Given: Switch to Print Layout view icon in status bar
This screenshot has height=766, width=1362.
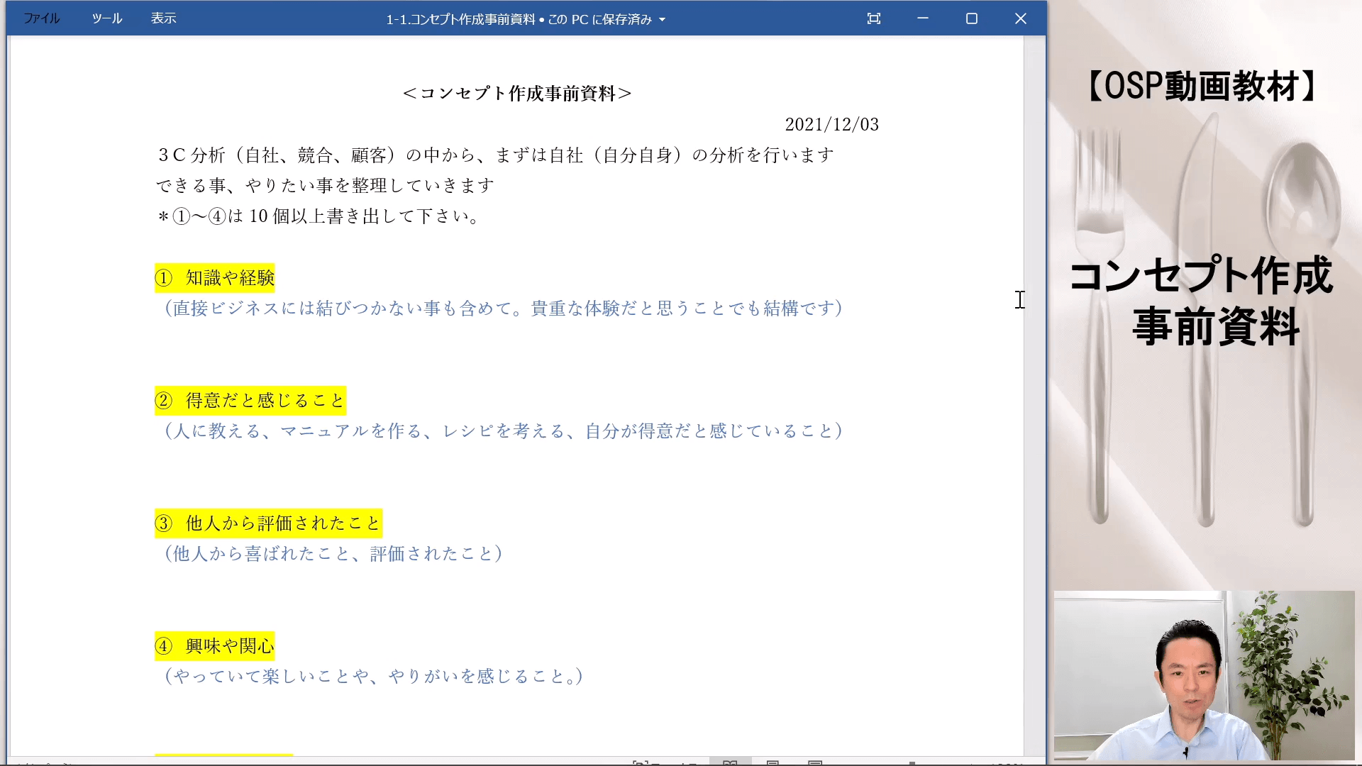Looking at the screenshot, I should click(x=773, y=762).
